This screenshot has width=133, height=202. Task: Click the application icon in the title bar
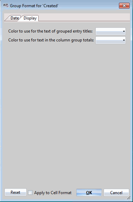click(6, 5)
